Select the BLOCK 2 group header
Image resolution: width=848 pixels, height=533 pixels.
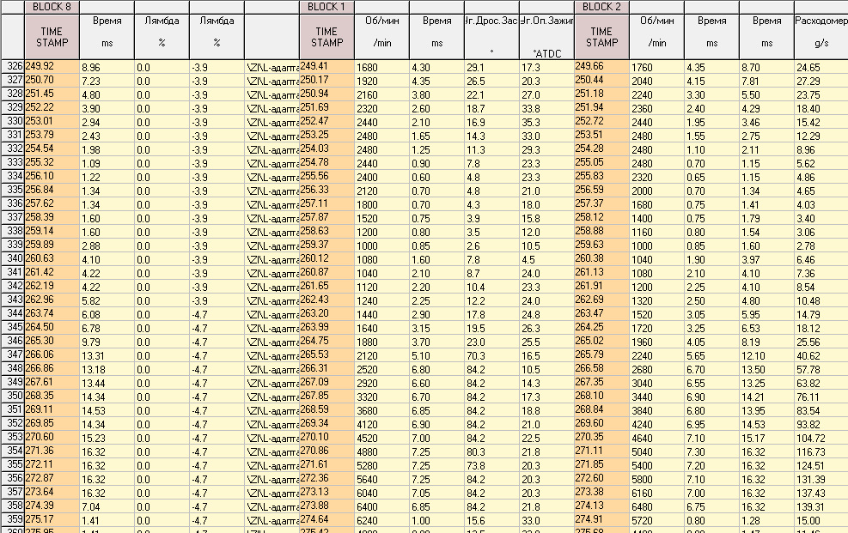[602, 7]
